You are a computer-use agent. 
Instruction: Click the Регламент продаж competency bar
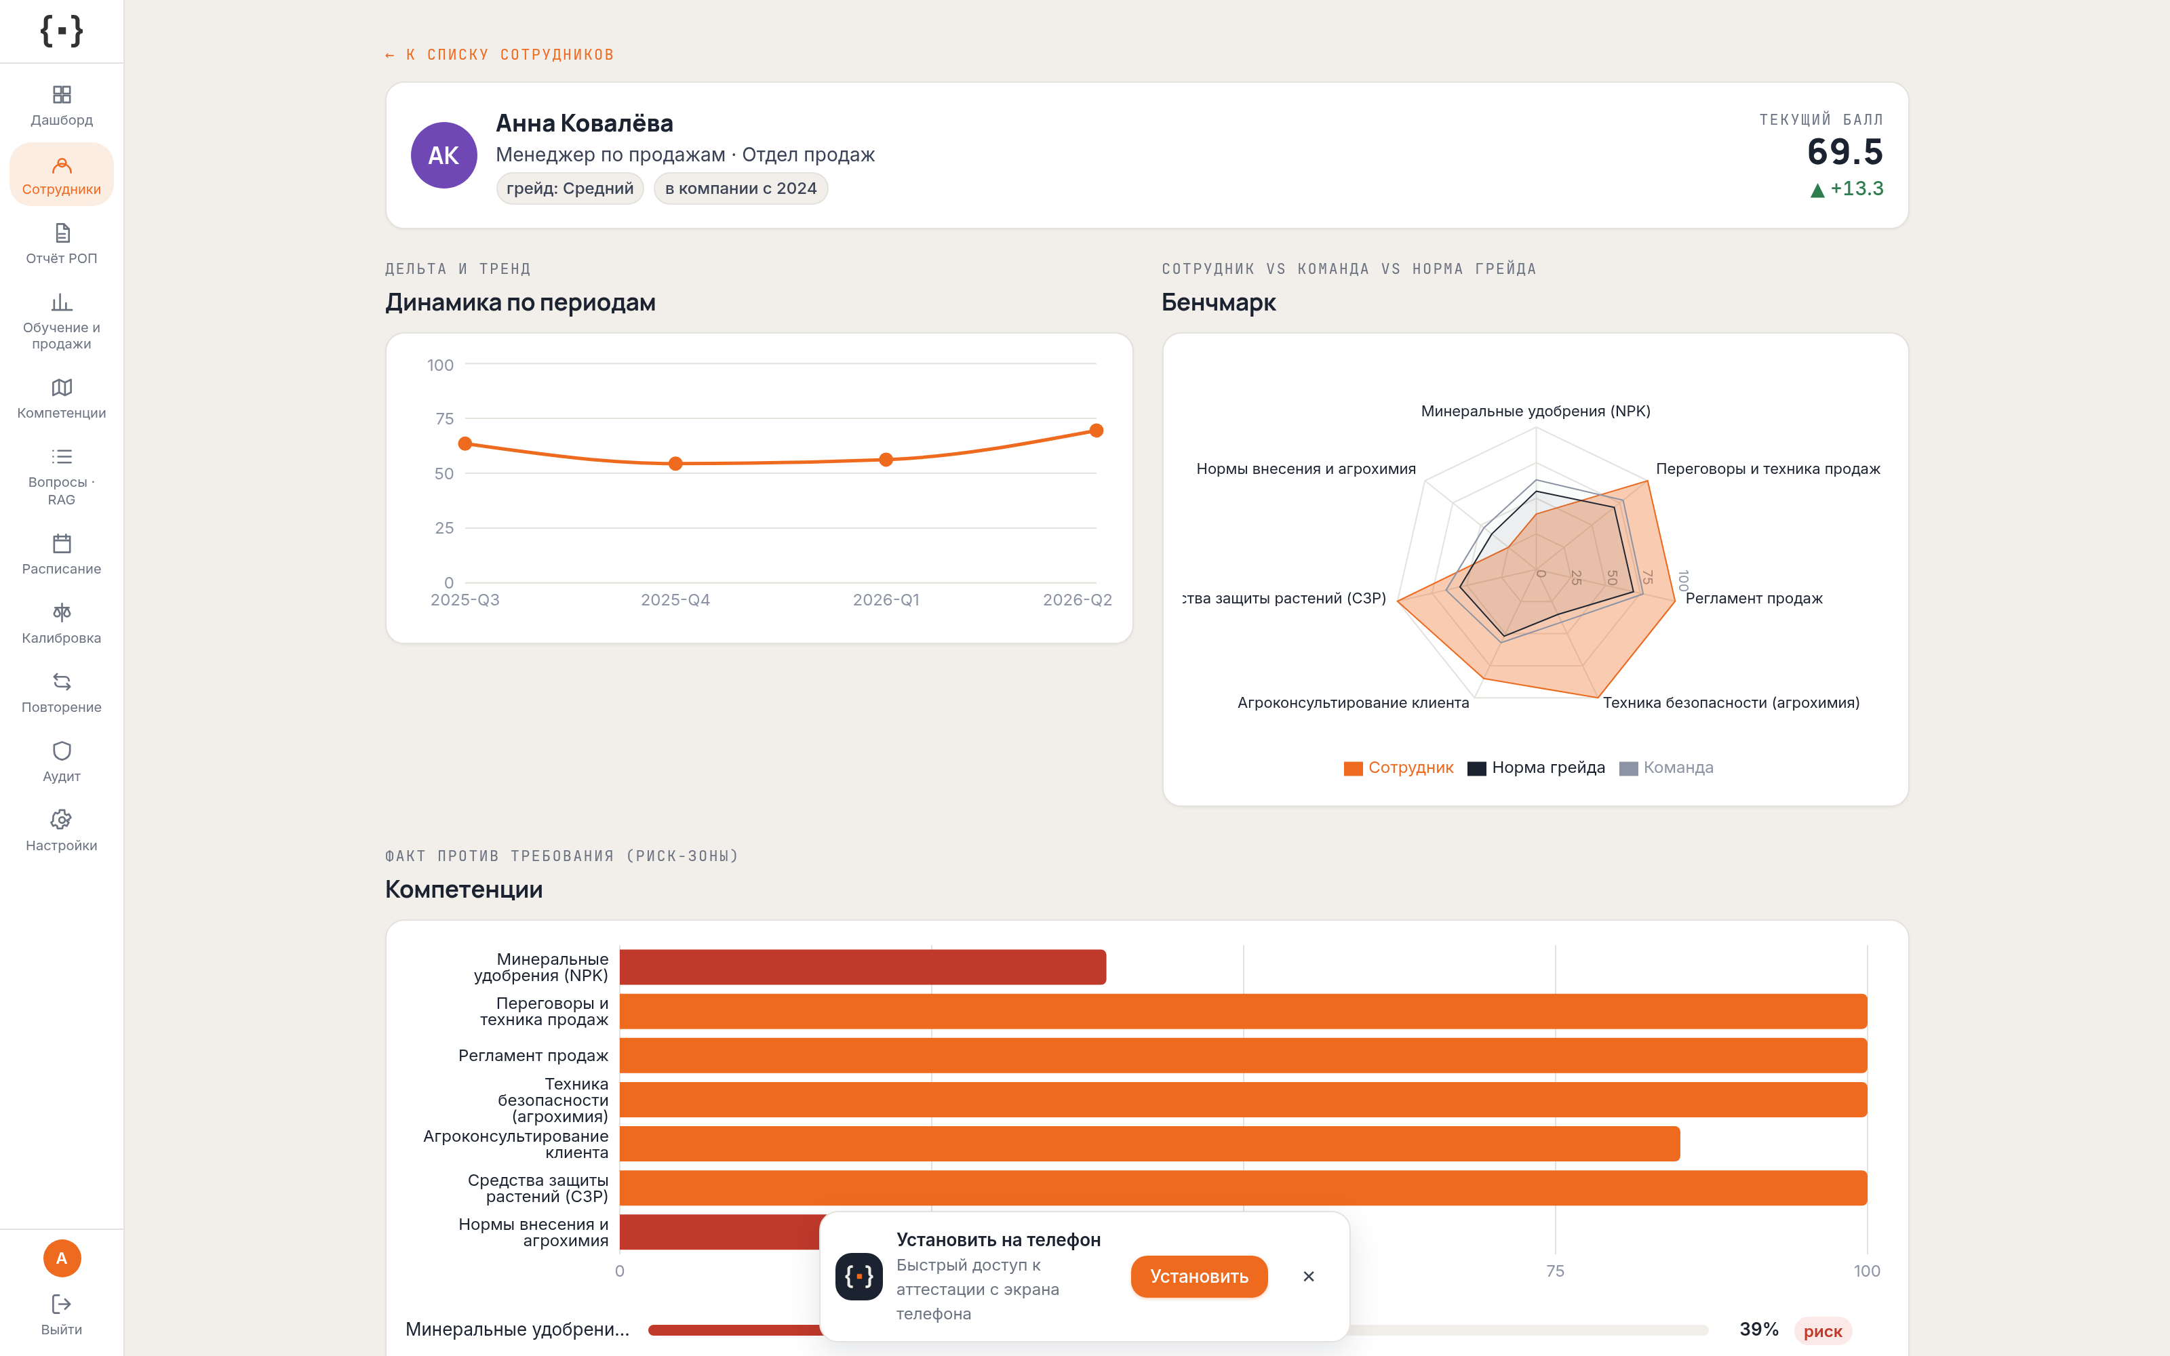1243,1056
